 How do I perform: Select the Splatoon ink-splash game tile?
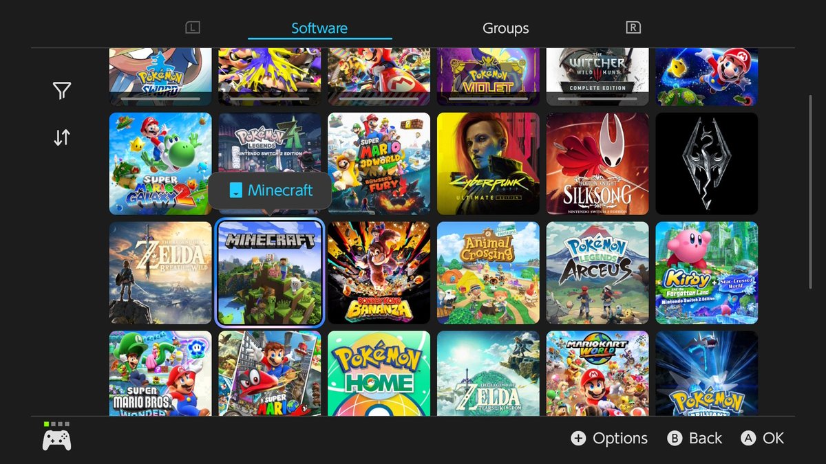coord(270,77)
